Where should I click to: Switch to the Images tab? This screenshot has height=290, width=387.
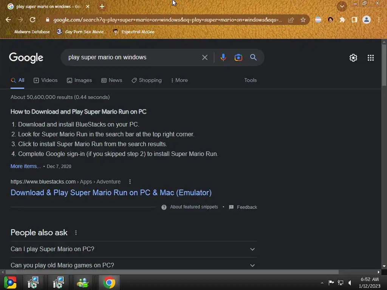click(x=79, y=80)
